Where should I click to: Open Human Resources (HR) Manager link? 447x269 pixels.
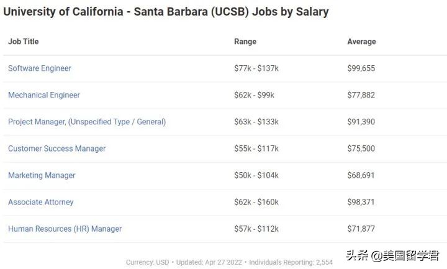tap(65, 229)
